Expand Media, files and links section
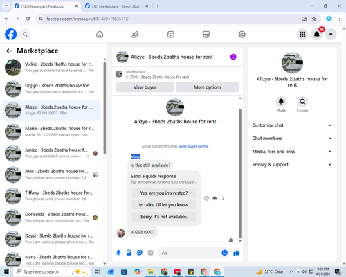The height and width of the screenshot is (277, 346). pos(292,152)
